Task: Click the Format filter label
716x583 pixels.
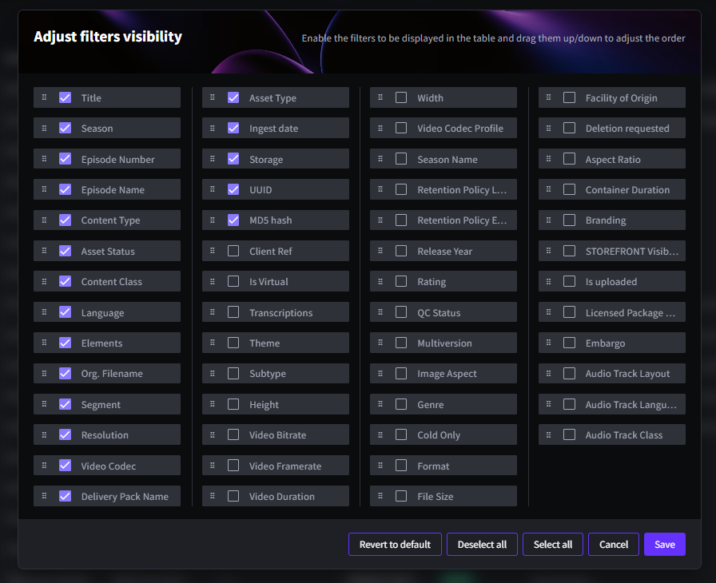Action: [x=433, y=466]
